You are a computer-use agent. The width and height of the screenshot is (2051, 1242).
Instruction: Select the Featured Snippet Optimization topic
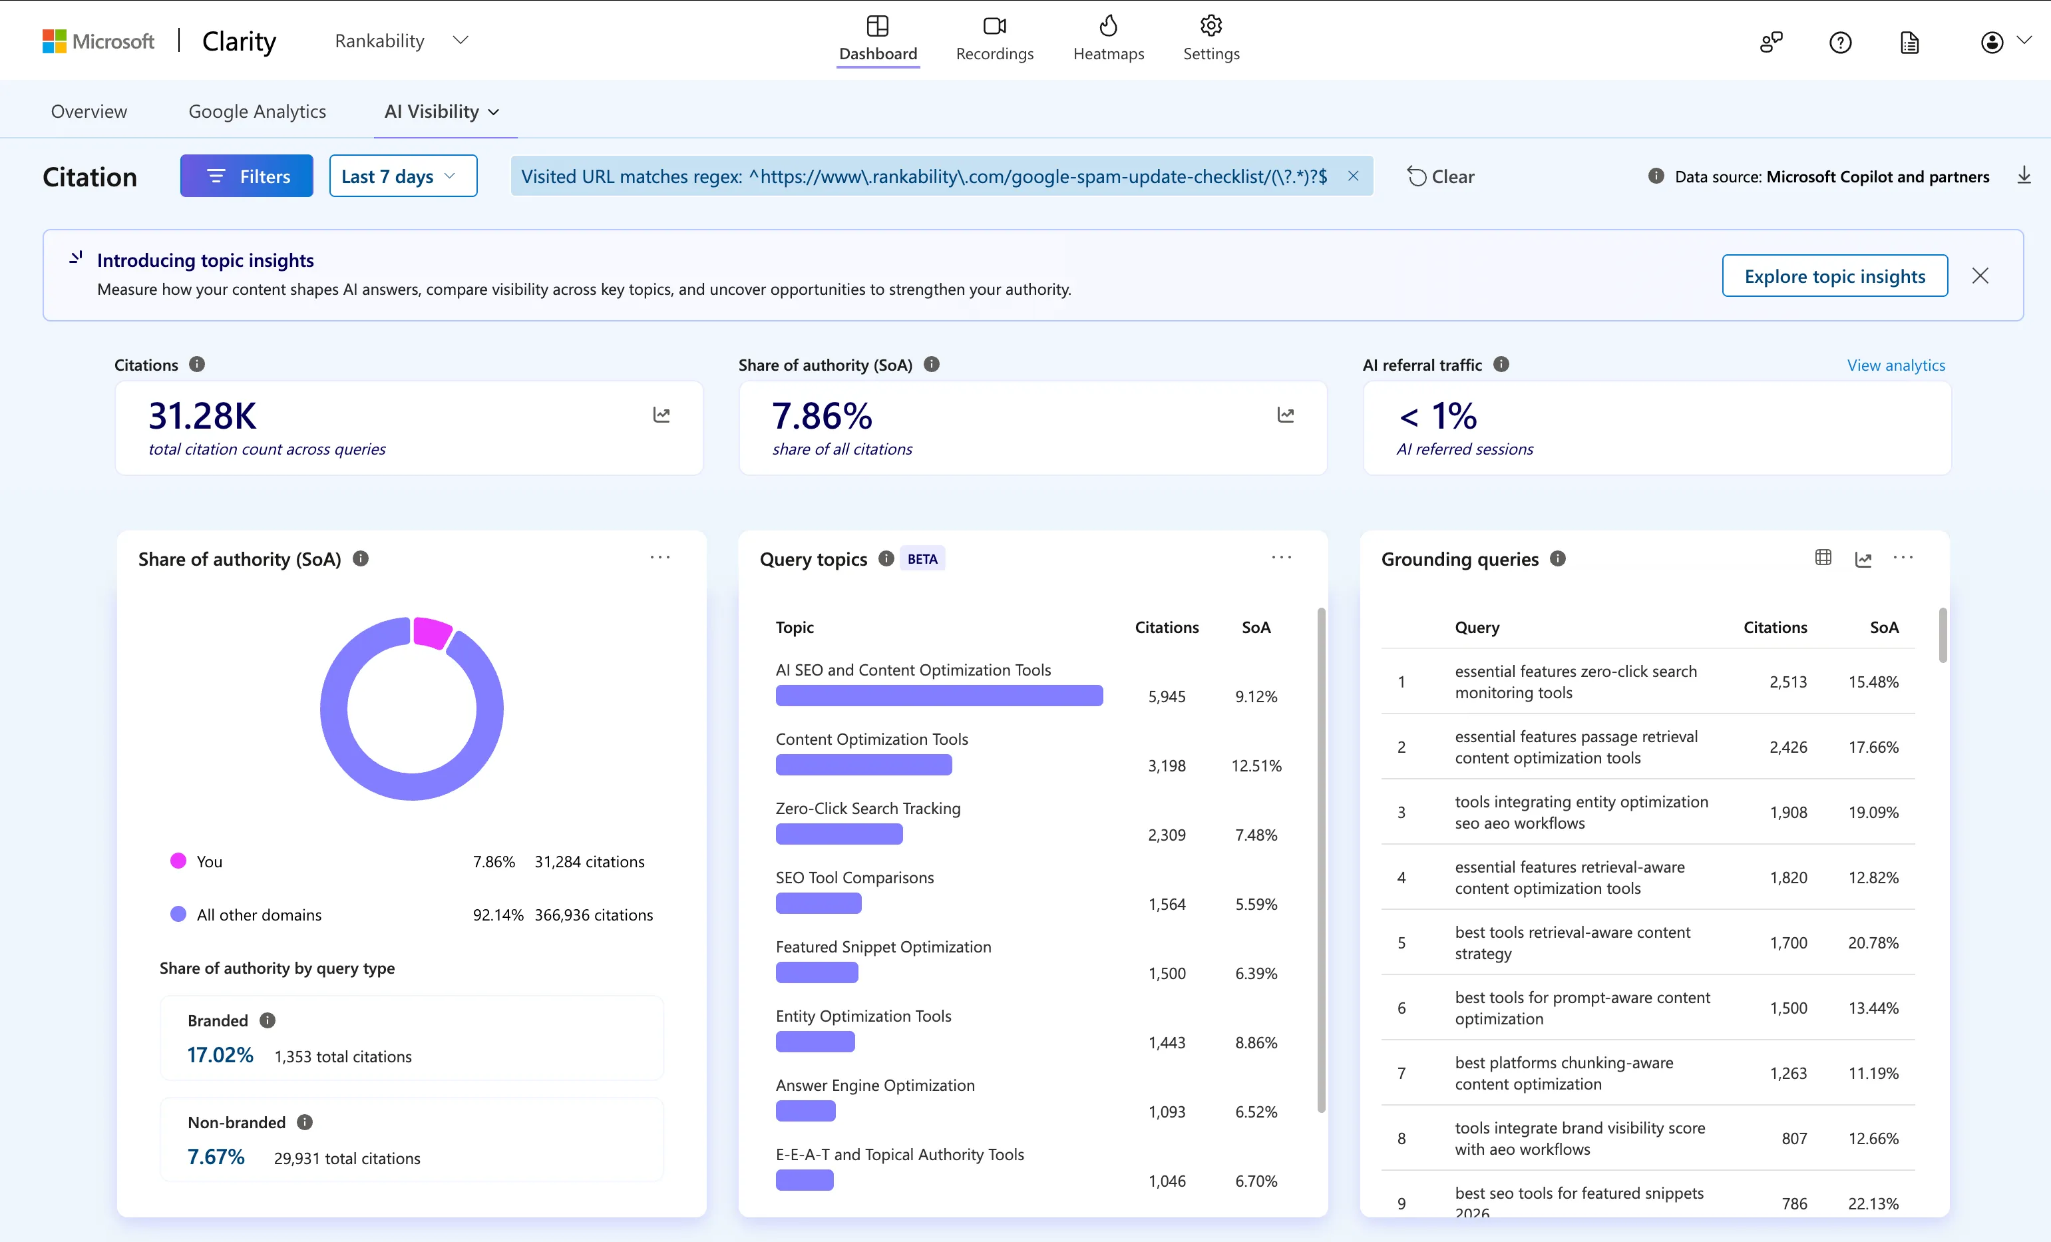(x=883, y=946)
